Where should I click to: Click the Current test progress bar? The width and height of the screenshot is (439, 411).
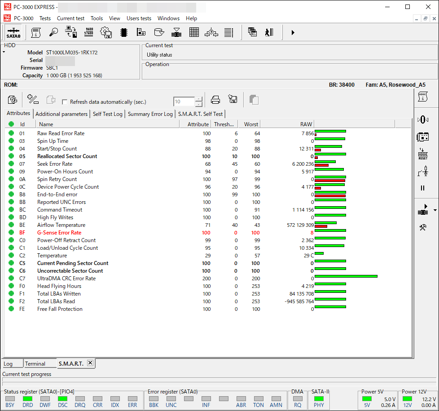(219, 380)
